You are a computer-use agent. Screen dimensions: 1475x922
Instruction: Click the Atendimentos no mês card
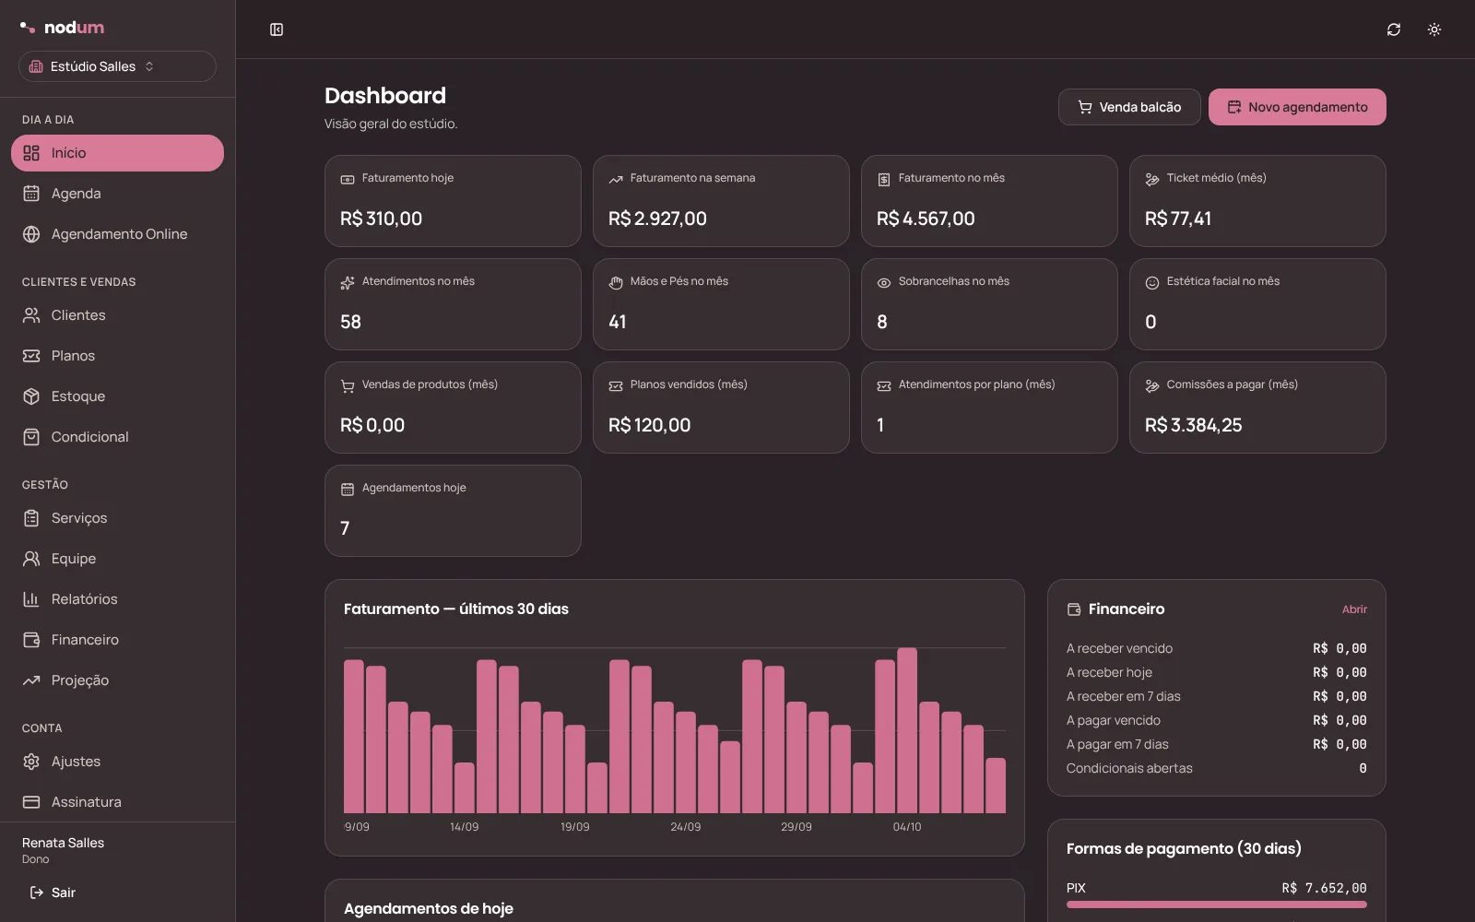tap(453, 304)
